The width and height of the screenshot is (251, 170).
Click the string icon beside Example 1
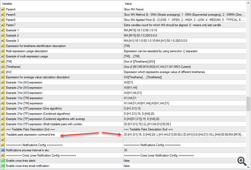[x=3, y=30]
